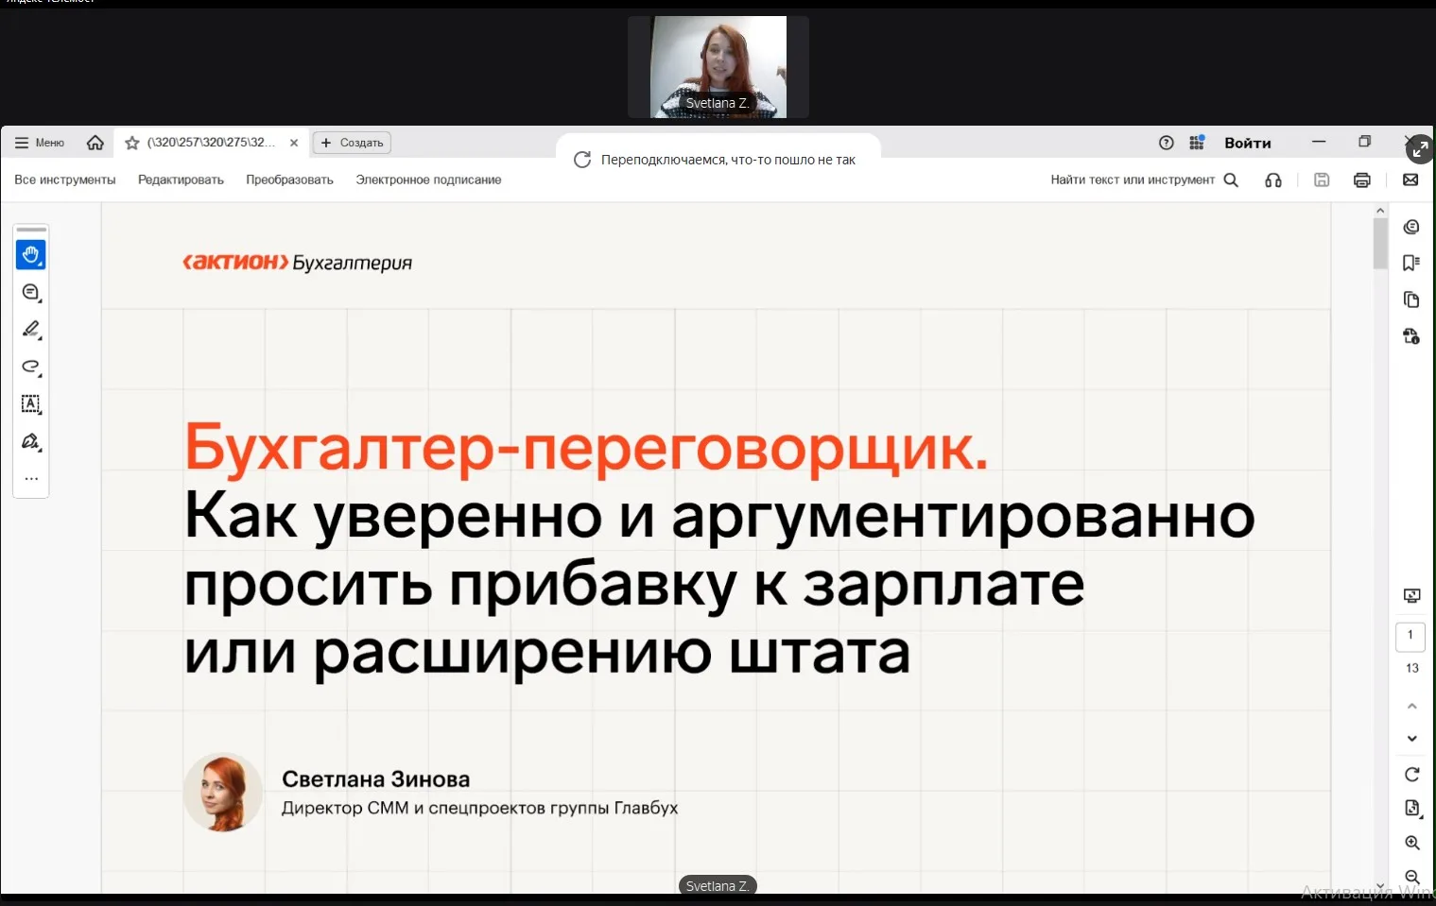Open more tools ellipsis in left toolbar
This screenshot has height=906, width=1436.
pyautogui.click(x=31, y=479)
